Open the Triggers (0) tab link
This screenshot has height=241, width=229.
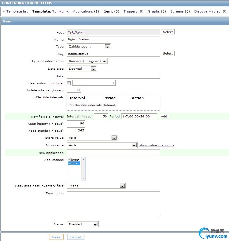pos(130,11)
